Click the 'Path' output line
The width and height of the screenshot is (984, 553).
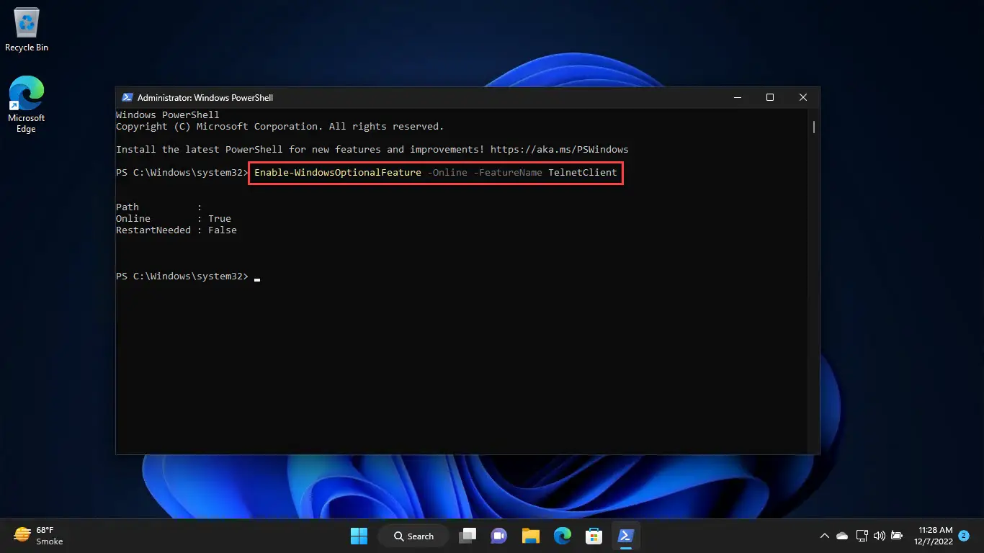[159, 207]
